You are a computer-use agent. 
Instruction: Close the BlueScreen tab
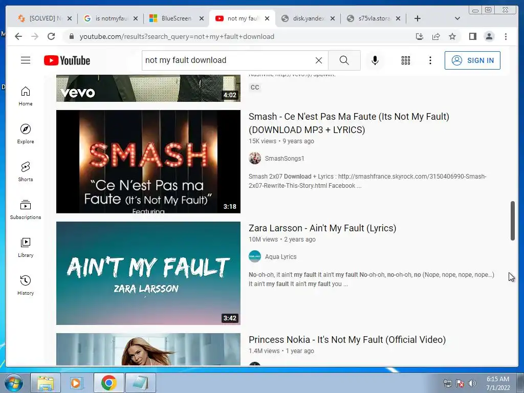click(202, 18)
